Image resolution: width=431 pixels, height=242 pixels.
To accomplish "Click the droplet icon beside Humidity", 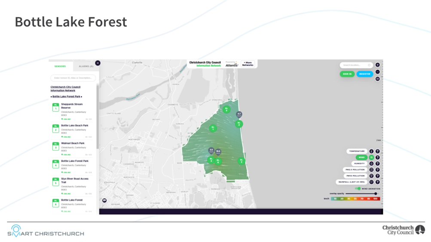I will click(x=372, y=164).
